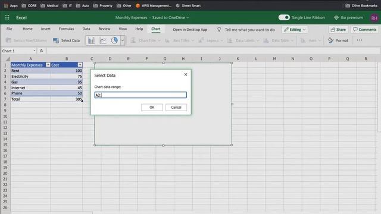Open the Property bookmarks folder

(103, 5)
